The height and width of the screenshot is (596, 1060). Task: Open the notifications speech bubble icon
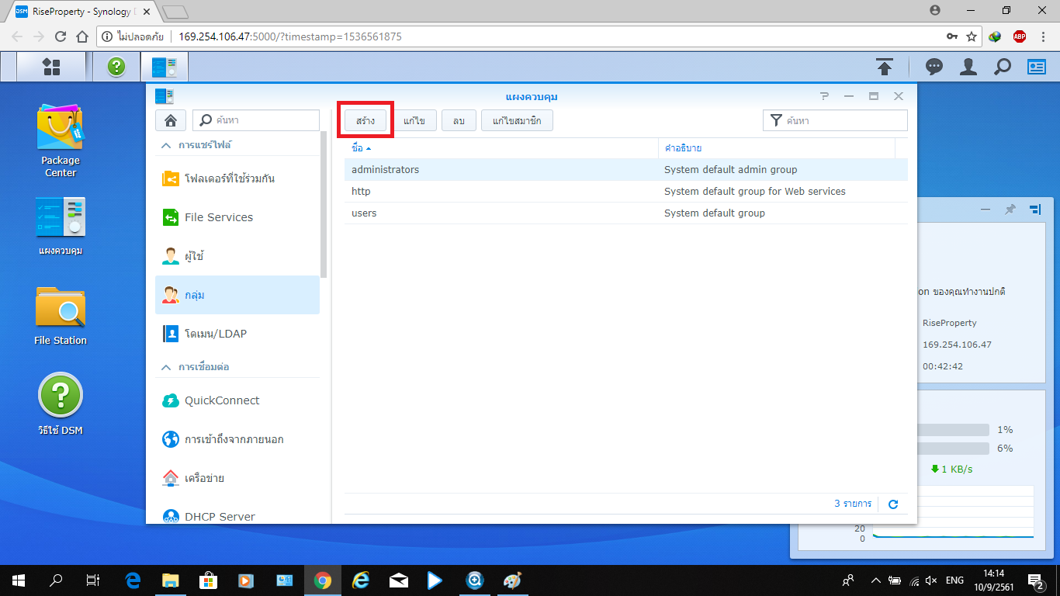934,68
